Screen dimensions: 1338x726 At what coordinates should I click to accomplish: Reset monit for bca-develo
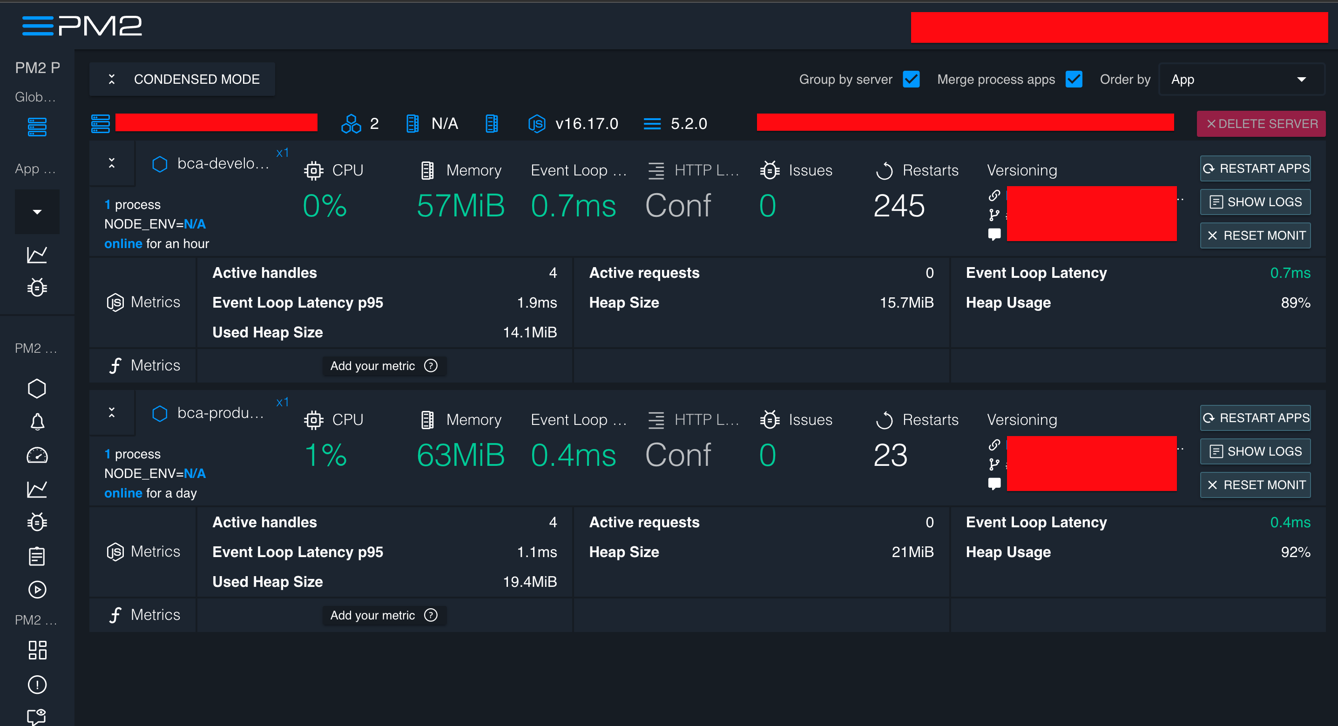(x=1256, y=236)
